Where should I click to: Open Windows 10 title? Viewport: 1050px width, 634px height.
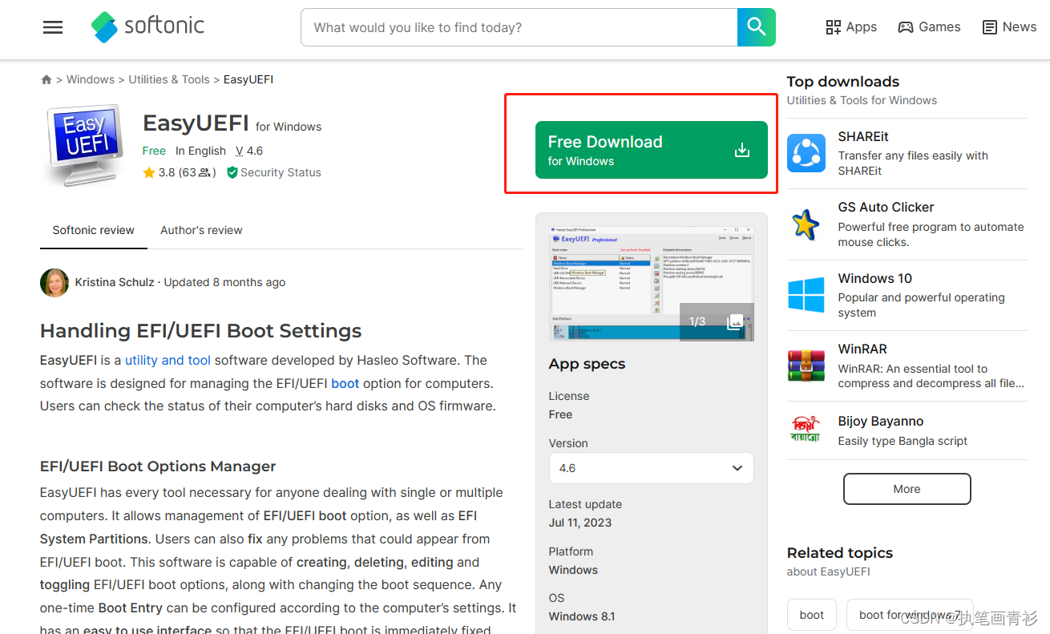pos(875,278)
